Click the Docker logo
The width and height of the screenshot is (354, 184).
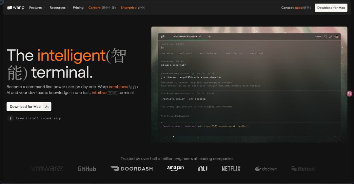click(266, 169)
